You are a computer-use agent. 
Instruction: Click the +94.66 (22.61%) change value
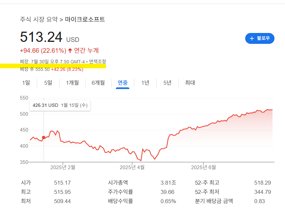[43, 51]
